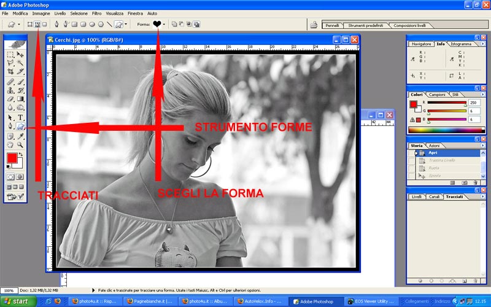Select the Magic Wand tool
Viewport: 491px width, 307px height.
pos(20,63)
